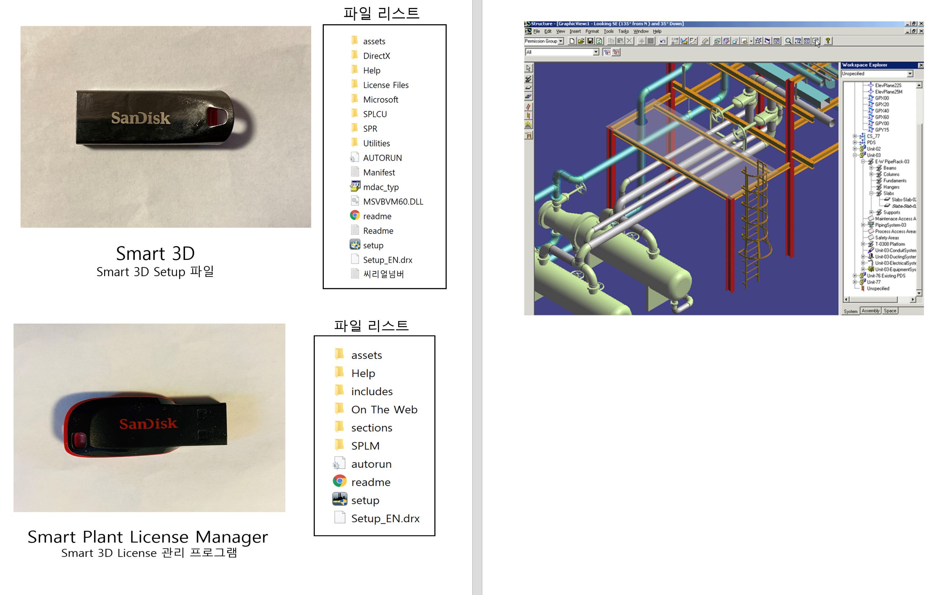Image resolution: width=947 pixels, height=595 pixels.
Task: Expand the CS_77 tree node
Action: 854,136
